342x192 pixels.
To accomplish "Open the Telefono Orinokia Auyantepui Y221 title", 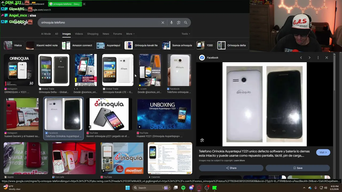I will [254, 153].
